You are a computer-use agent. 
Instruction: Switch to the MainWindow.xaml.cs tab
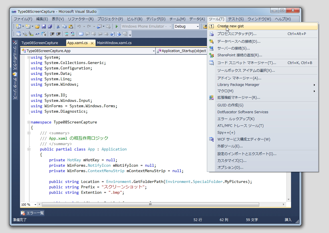coord(114,43)
